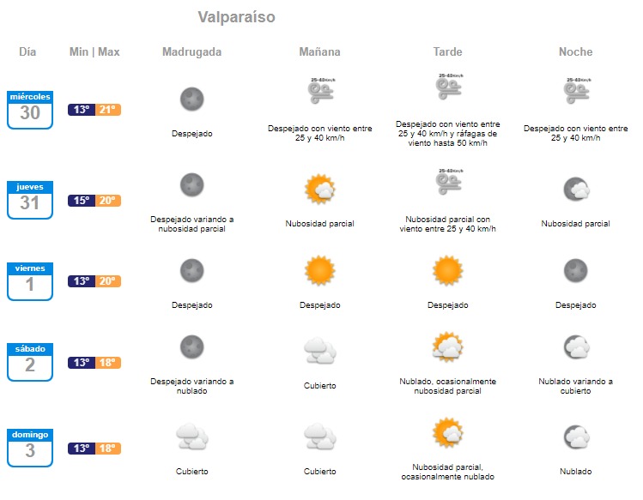Click Sunday afternoon partly cloudy icon

click(x=447, y=432)
